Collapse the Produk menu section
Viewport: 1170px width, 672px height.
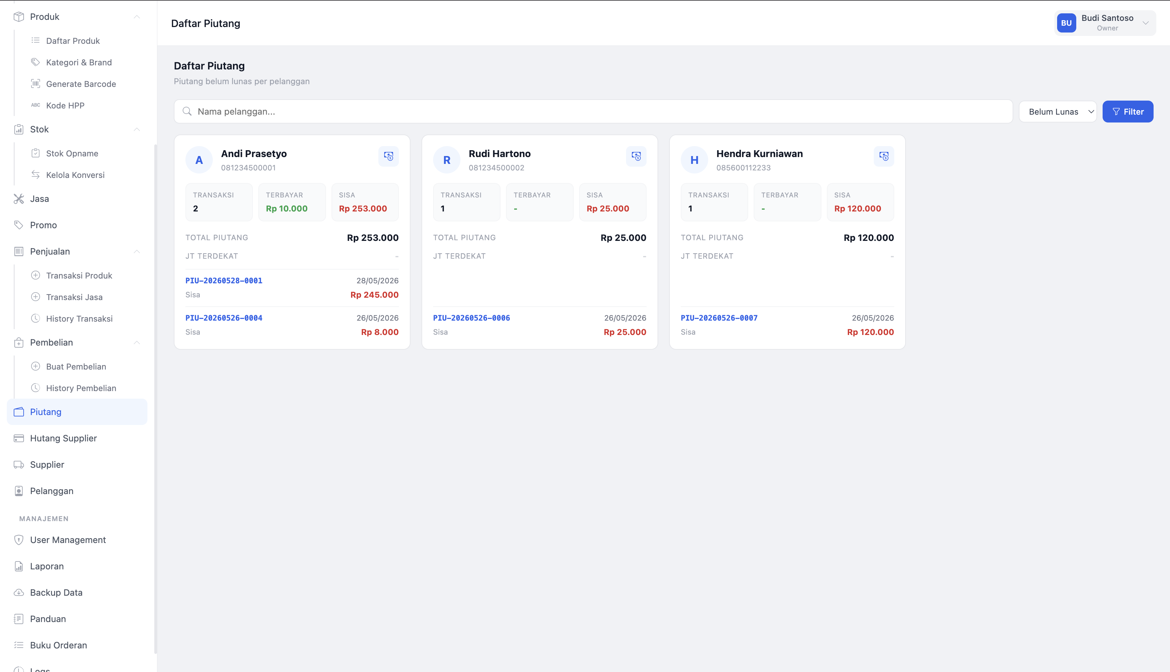click(136, 17)
